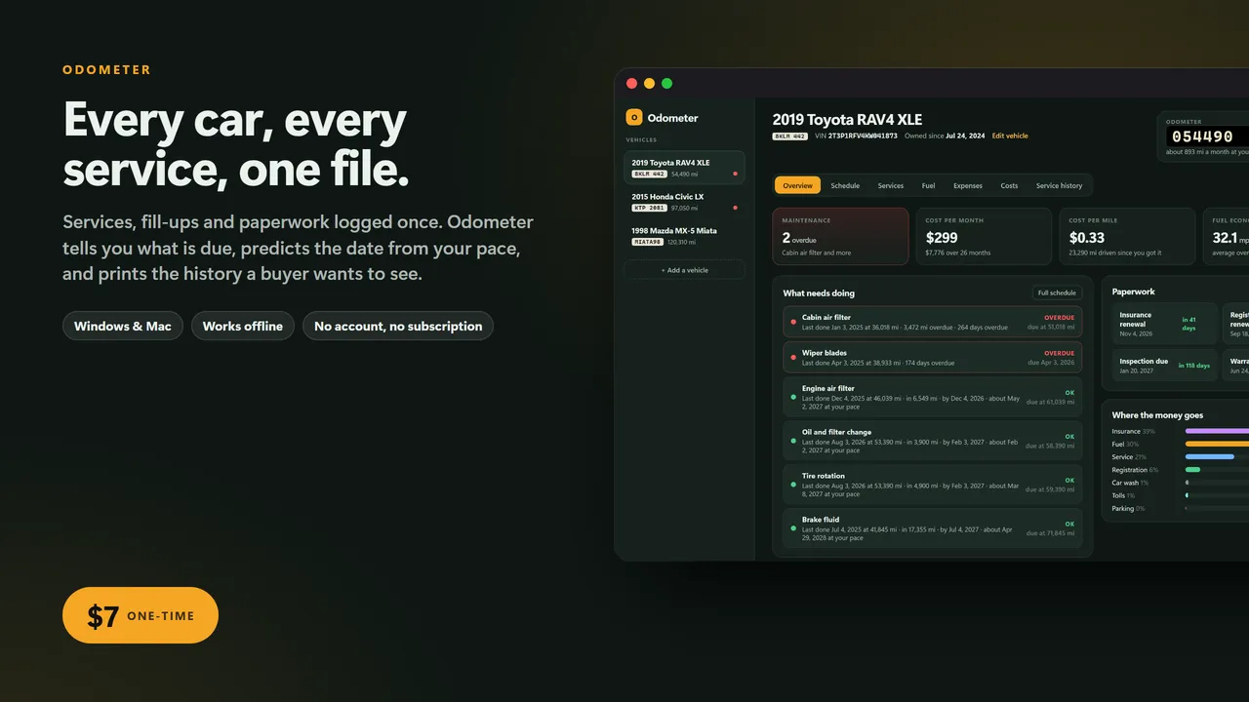
Task: Click the Cost per month $299 card
Action: point(984,236)
